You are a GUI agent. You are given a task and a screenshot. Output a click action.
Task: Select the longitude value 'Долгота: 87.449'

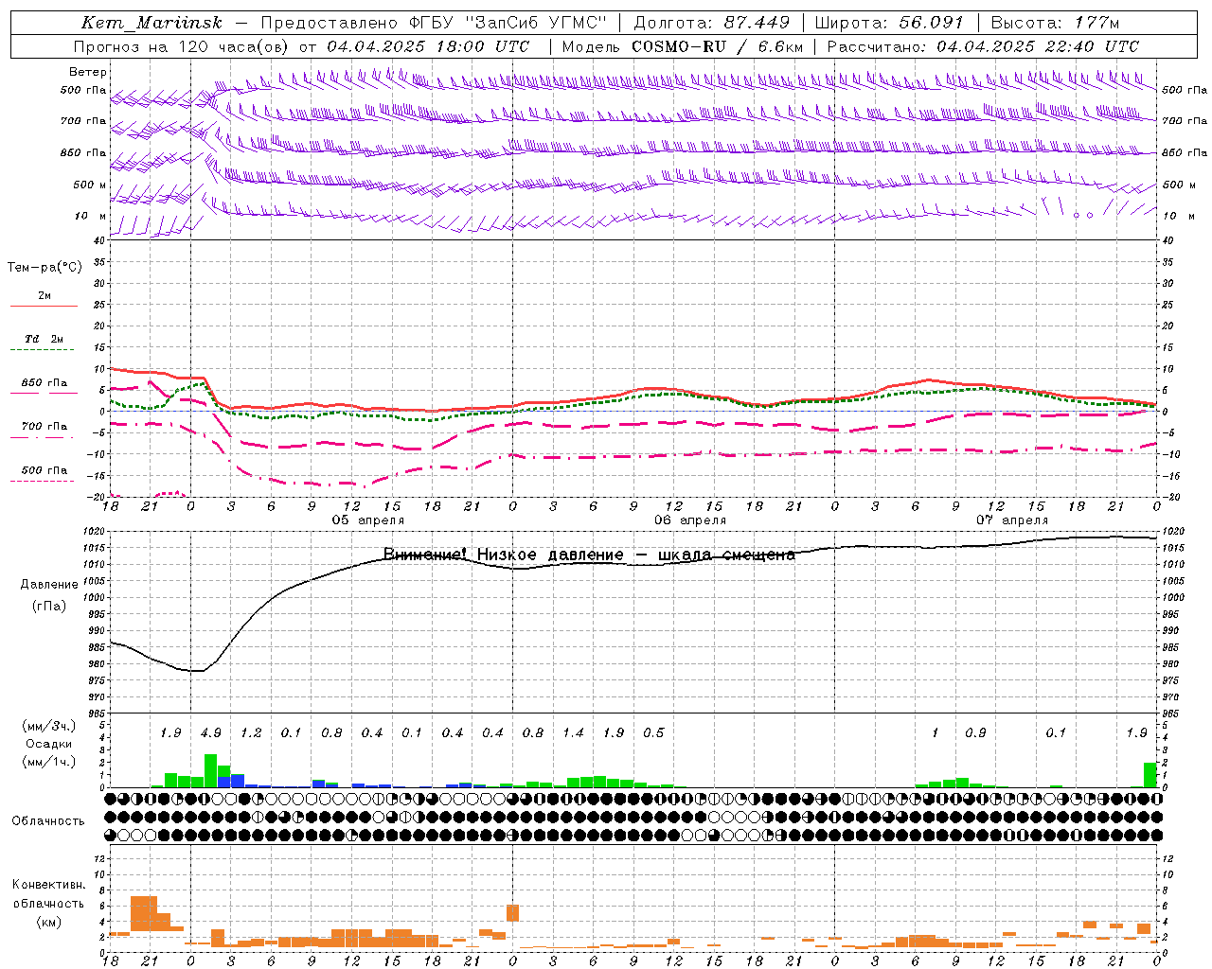[x=712, y=23]
